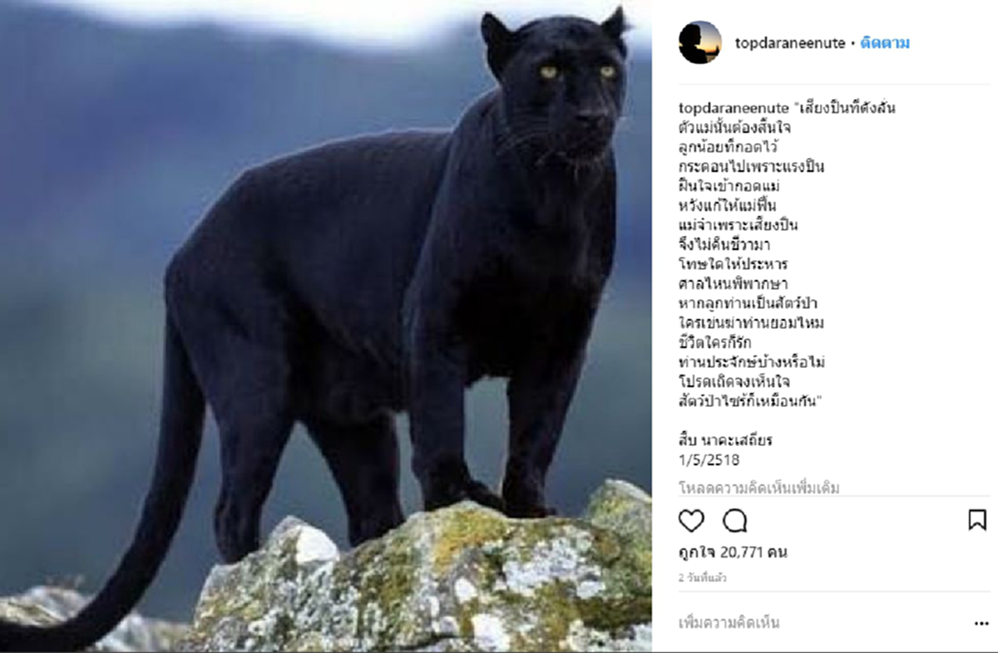The height and width of the screenshot is (653, 998).
Task: Save the post with the bookmark icon
Action: [977, 521]
